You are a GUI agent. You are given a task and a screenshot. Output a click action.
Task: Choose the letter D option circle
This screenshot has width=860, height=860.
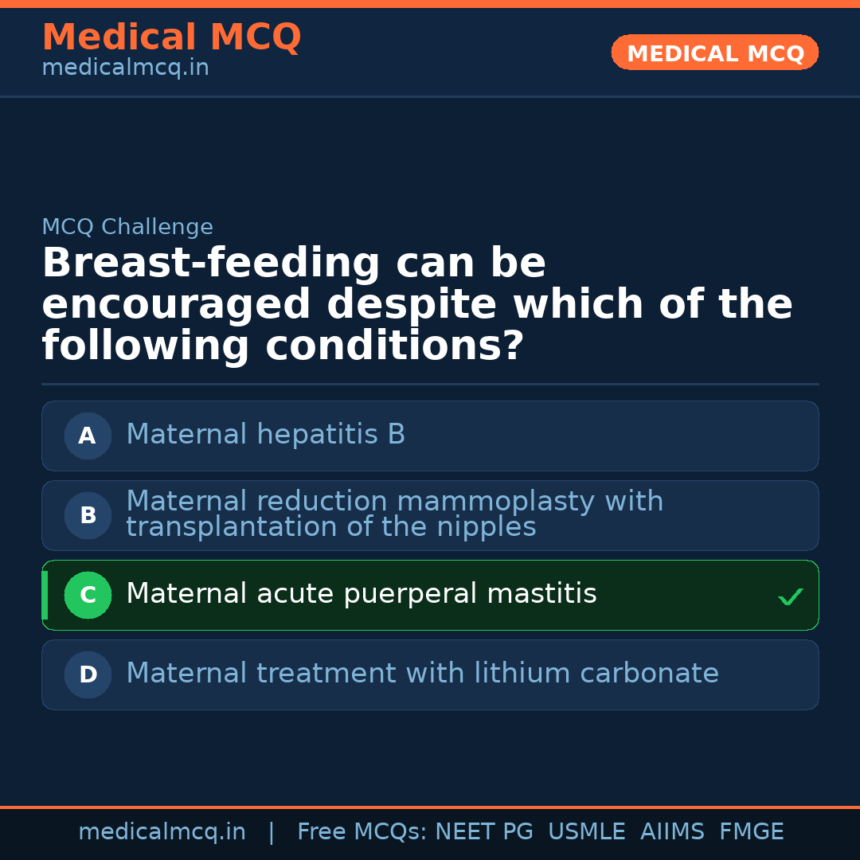tap(88, 674)
